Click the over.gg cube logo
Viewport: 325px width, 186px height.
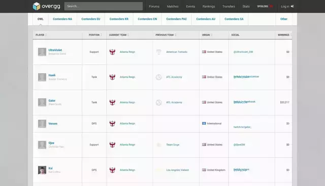pyautogui.click(x=37, y=6)
